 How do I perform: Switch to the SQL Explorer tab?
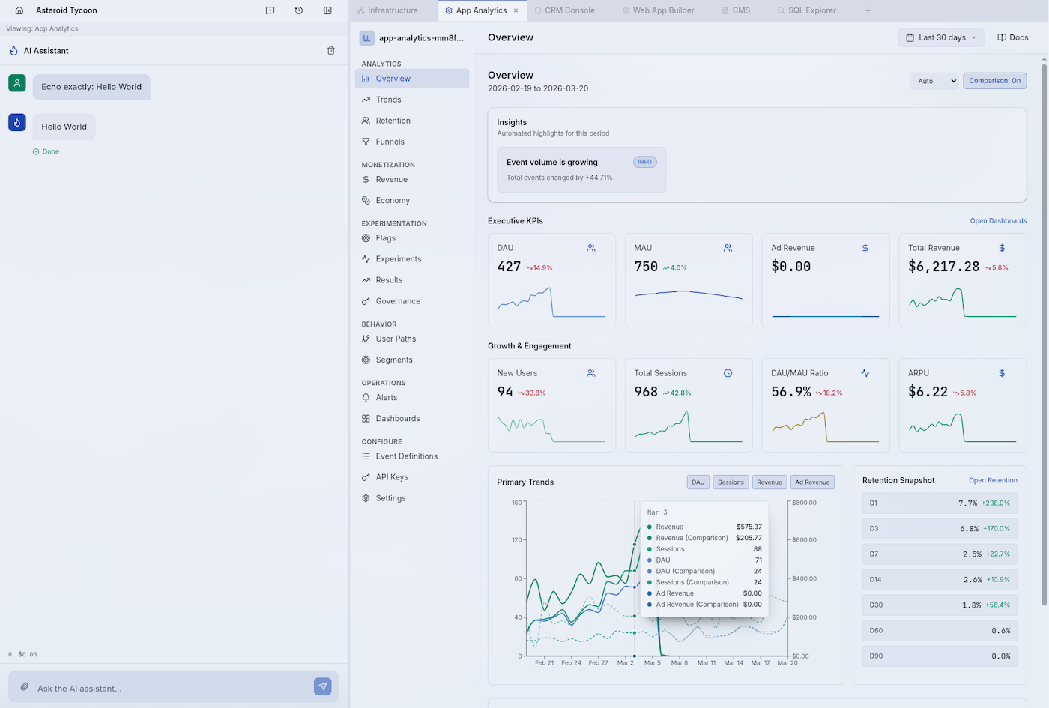806,10
